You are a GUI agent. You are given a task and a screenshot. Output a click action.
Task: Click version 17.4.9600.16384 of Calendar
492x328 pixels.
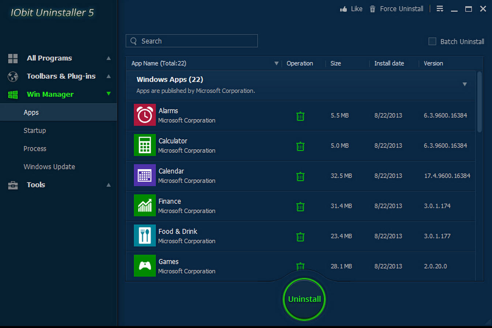pyautogui.click(x=447, y=176)
